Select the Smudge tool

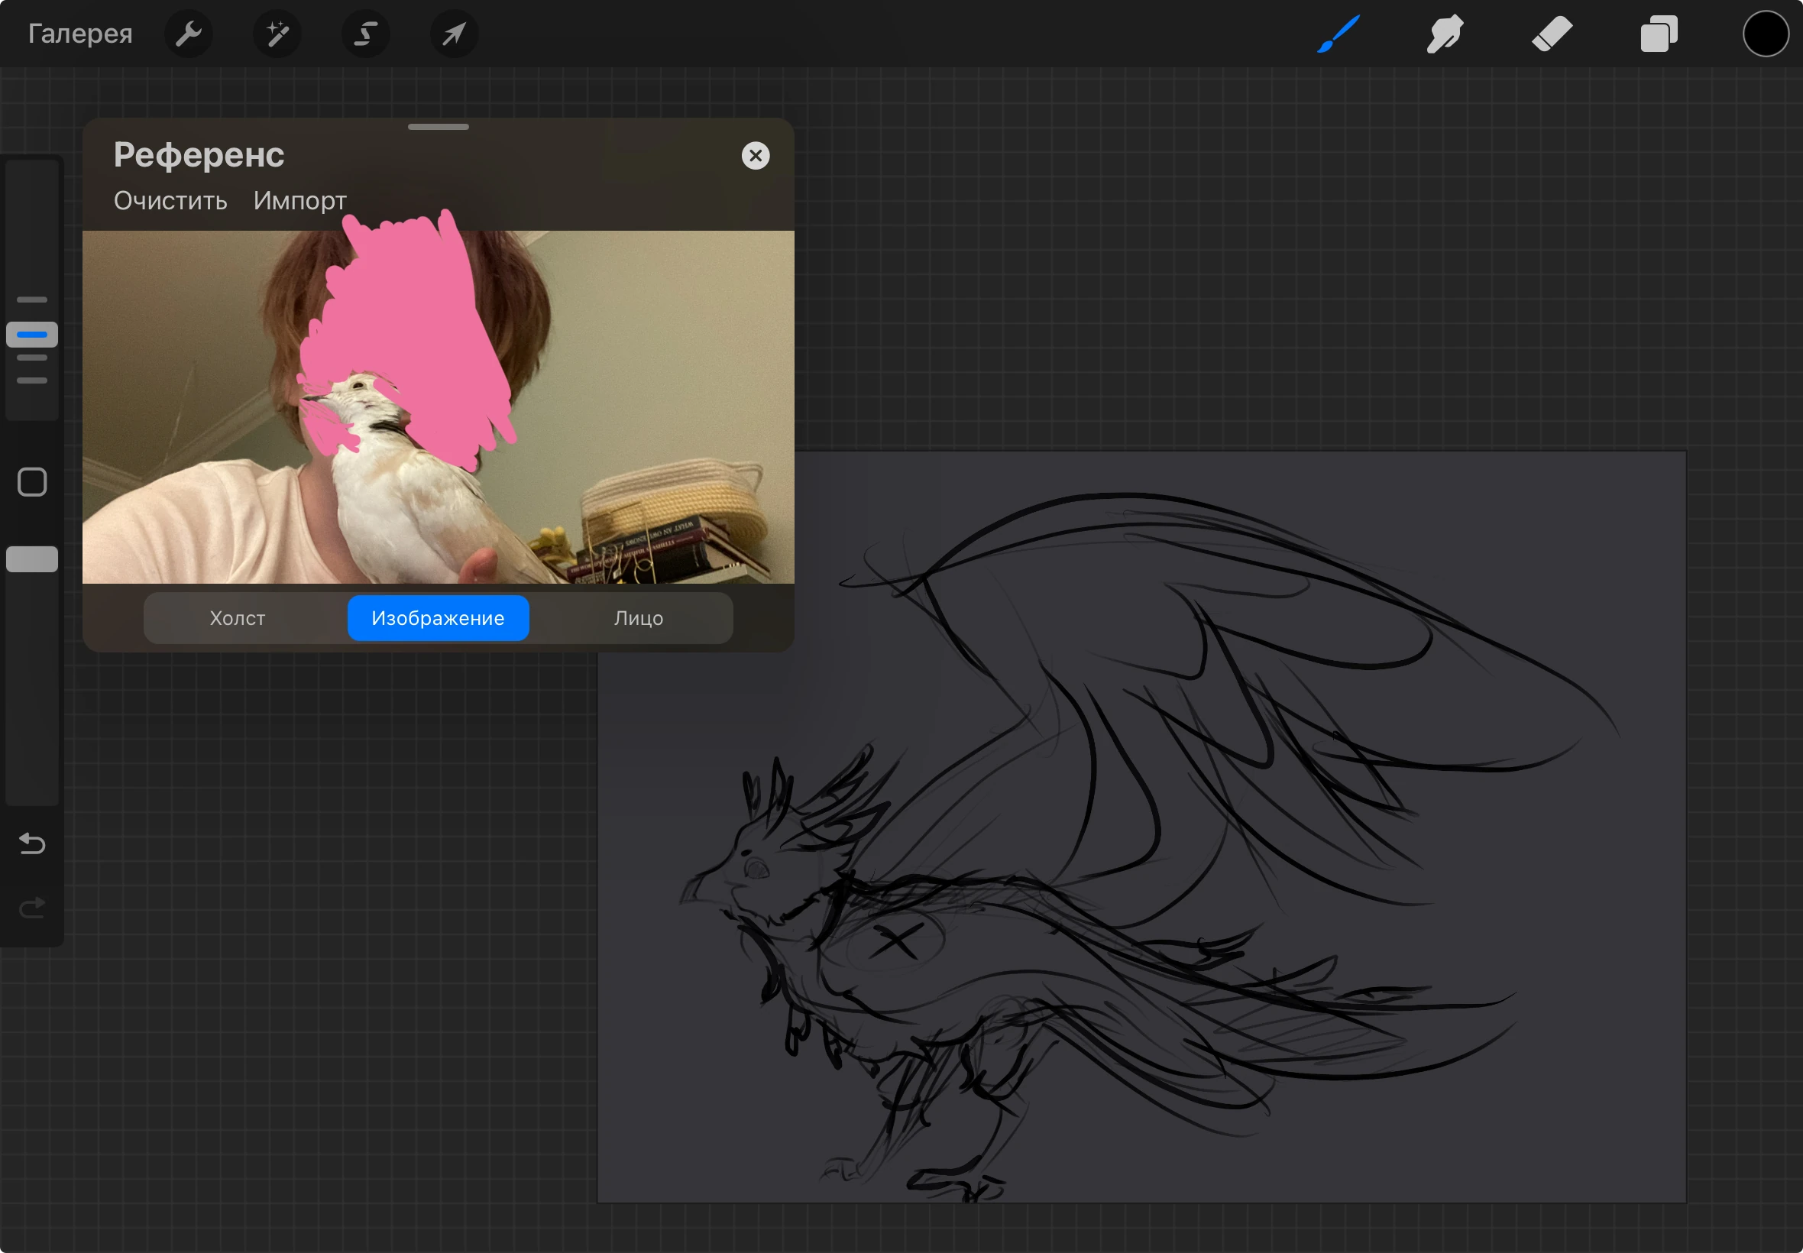click(1445, 34)
